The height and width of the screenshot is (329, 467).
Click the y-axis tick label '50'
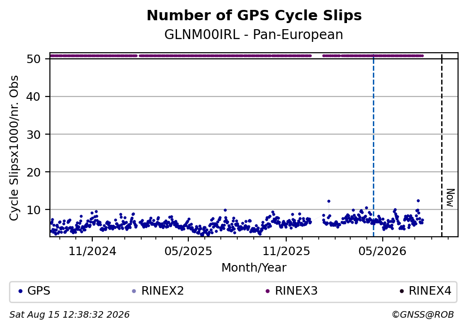tap(33, 59)
